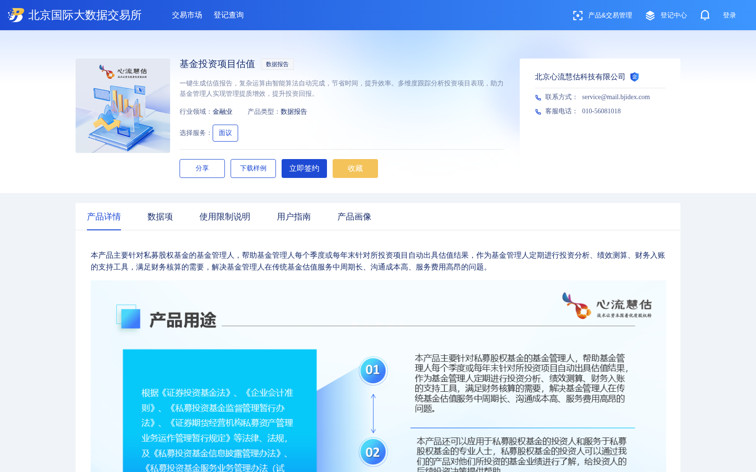The height and width of the screenshot is (472, 756).
Task: Click the 02 numbered circle in diagram
Action: (x=373, y=452)
